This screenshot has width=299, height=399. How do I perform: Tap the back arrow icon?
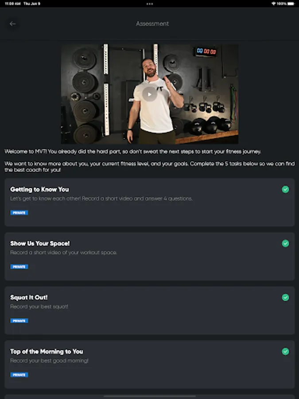click(12, 23)
